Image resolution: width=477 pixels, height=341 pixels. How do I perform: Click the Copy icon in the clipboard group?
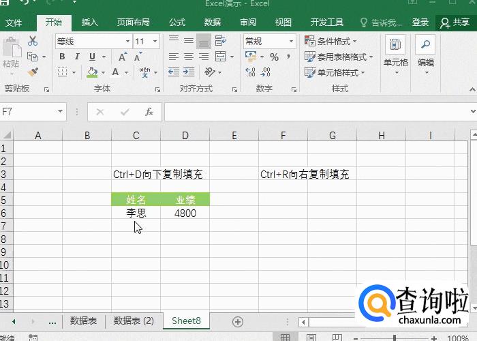click(x=32, y=57)
